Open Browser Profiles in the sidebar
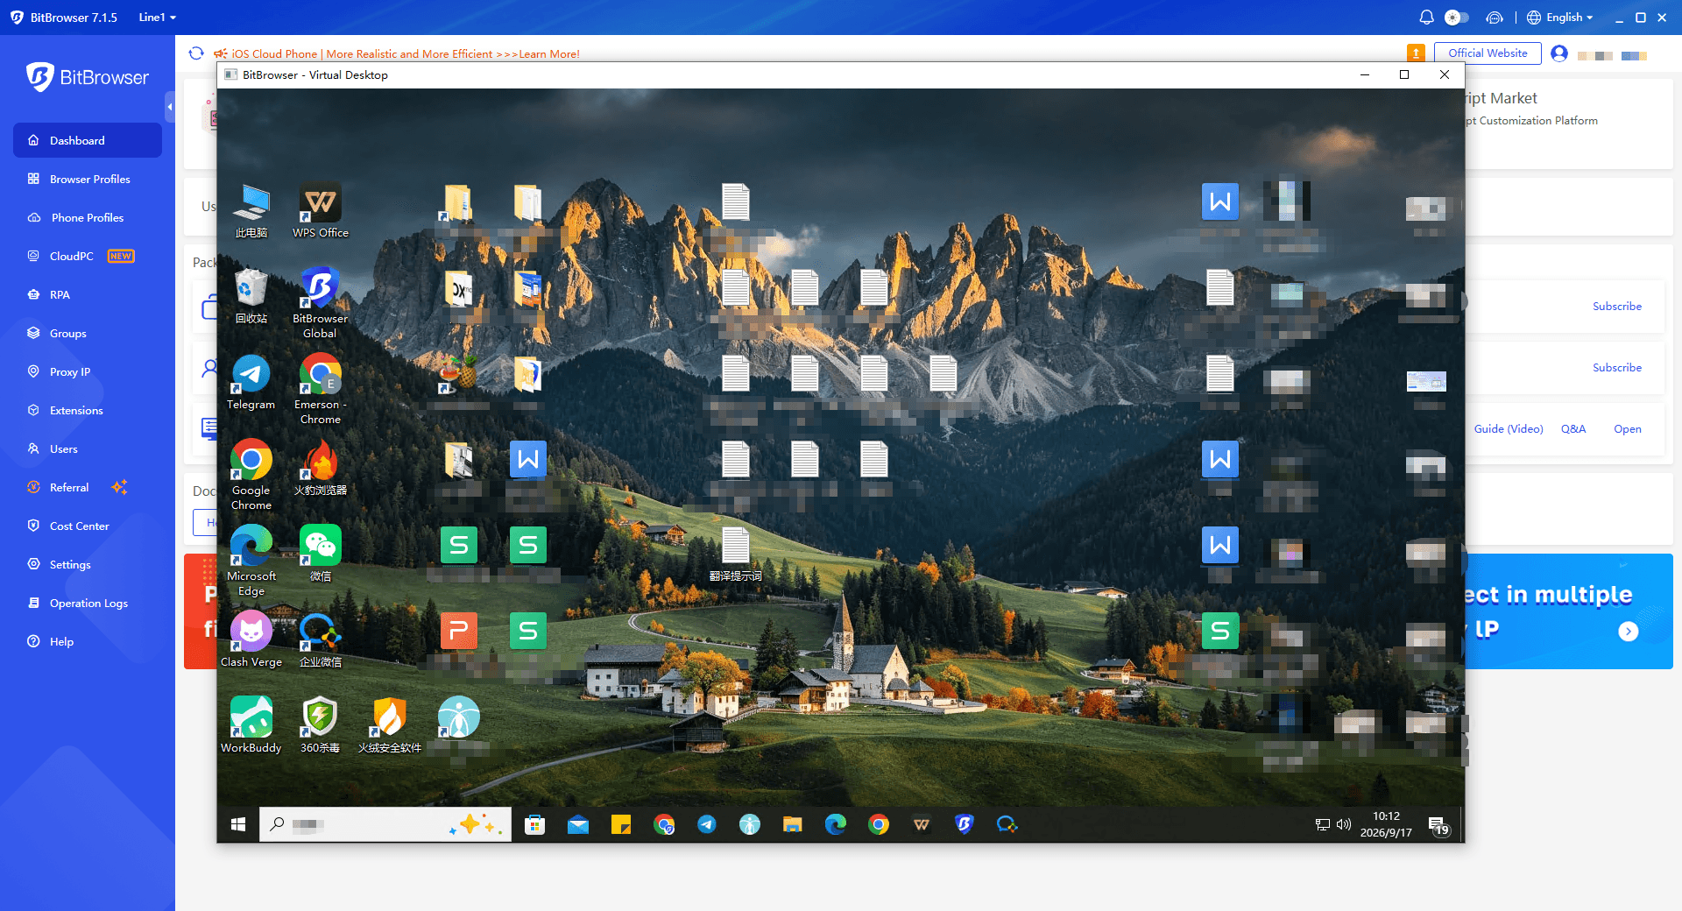1682x911 pixels. coord(88,179)
